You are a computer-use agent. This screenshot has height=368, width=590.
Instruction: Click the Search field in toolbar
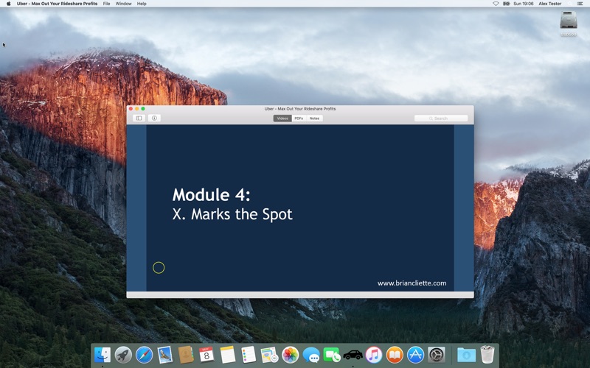440,118
